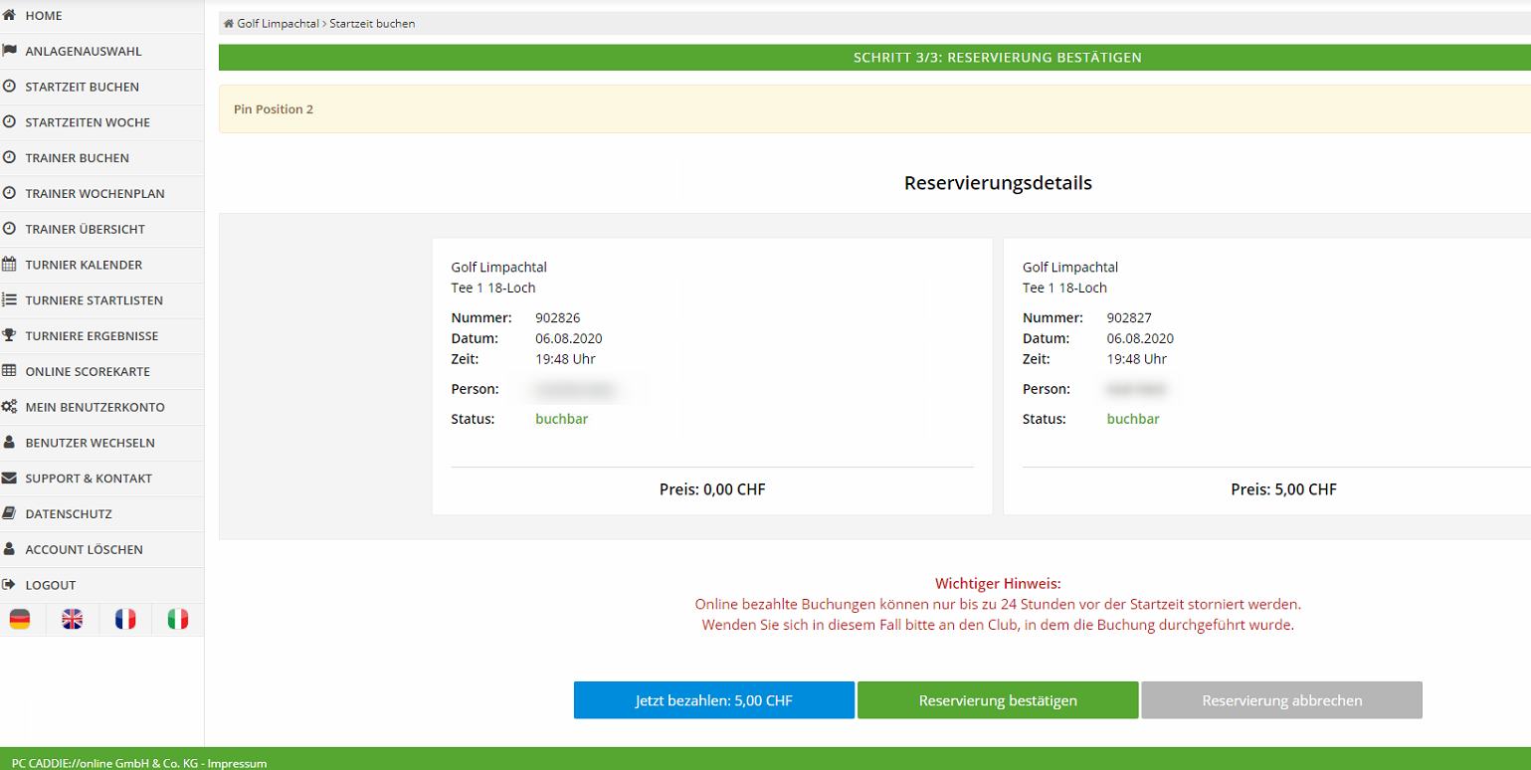This screenshot has height=770, width=1531.
Task: Open Trainer Wochenplan in sidebar
Action: (95, 193)
